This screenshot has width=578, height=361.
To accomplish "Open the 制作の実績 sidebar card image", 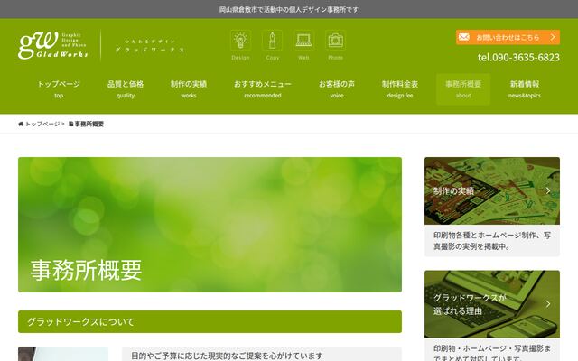I will (492, 190).
